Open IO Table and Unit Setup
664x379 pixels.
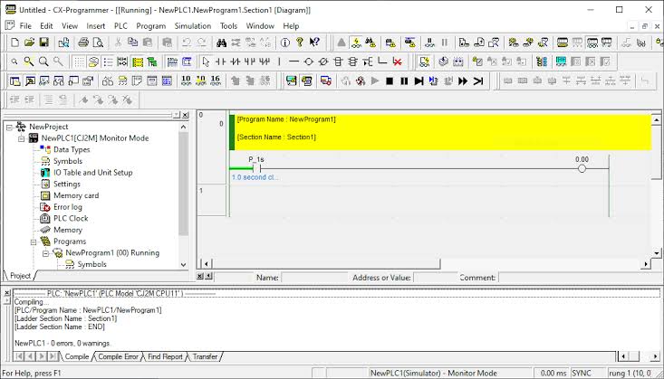tap(92, 173)
